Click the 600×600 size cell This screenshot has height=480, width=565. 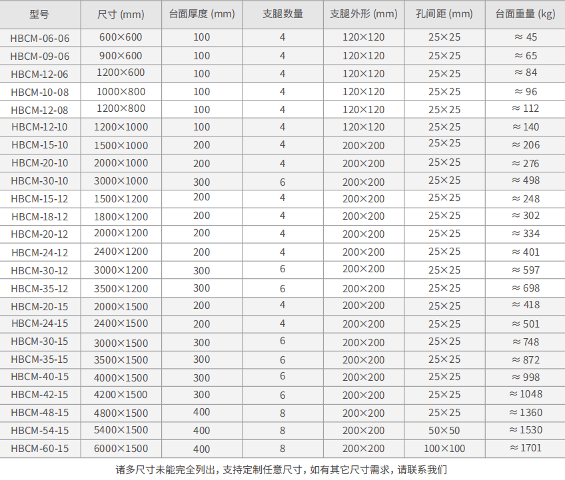(121, 37)
